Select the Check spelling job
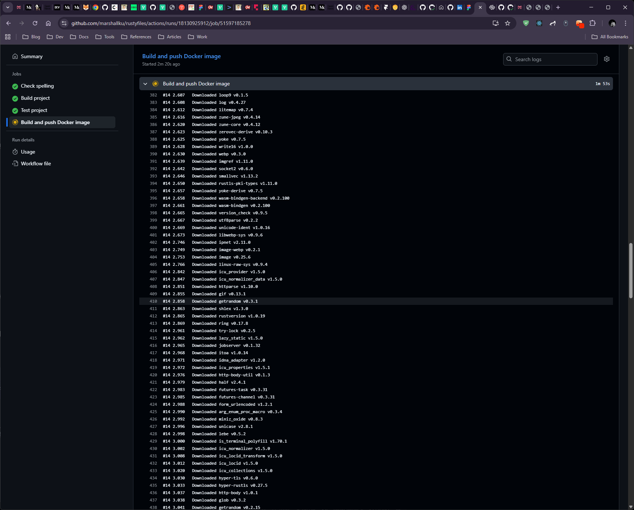The height and width of the screenshot is (510, 634). click(37, 86)
